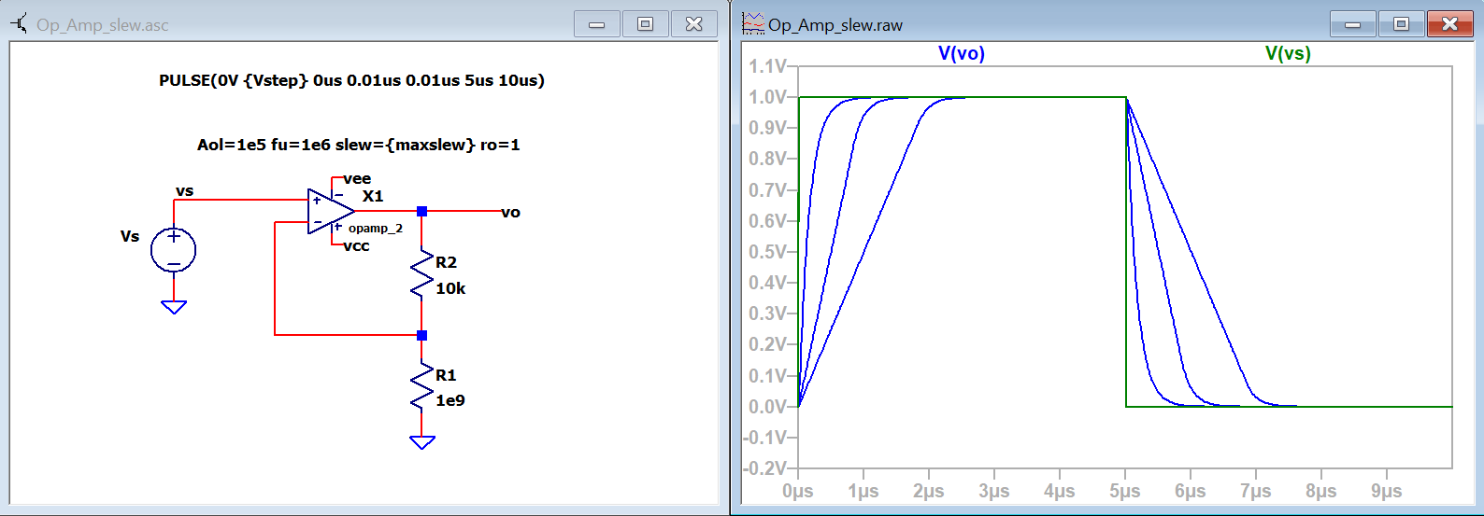The width and height of the screenshot is (1484, 516).
Task: Click the junction node between R2 and R1
Action: (x=422, y=335)
